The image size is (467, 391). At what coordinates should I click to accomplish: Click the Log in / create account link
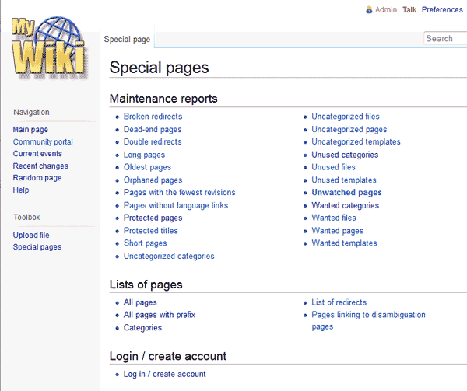tap(164, 374)
